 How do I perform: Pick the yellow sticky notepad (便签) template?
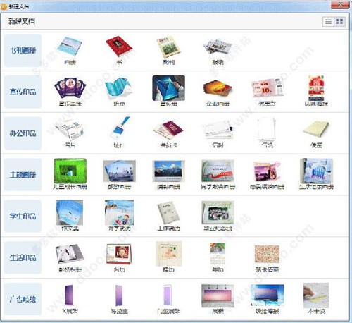pos(316,129)
